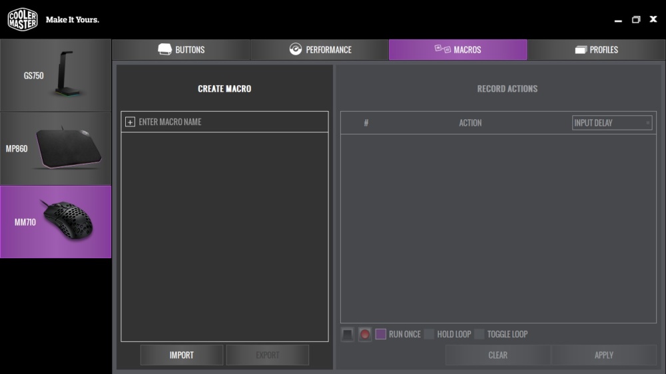666x374 pixels.
Task: Select the MM710 mouse device
Action: point(56,222)
